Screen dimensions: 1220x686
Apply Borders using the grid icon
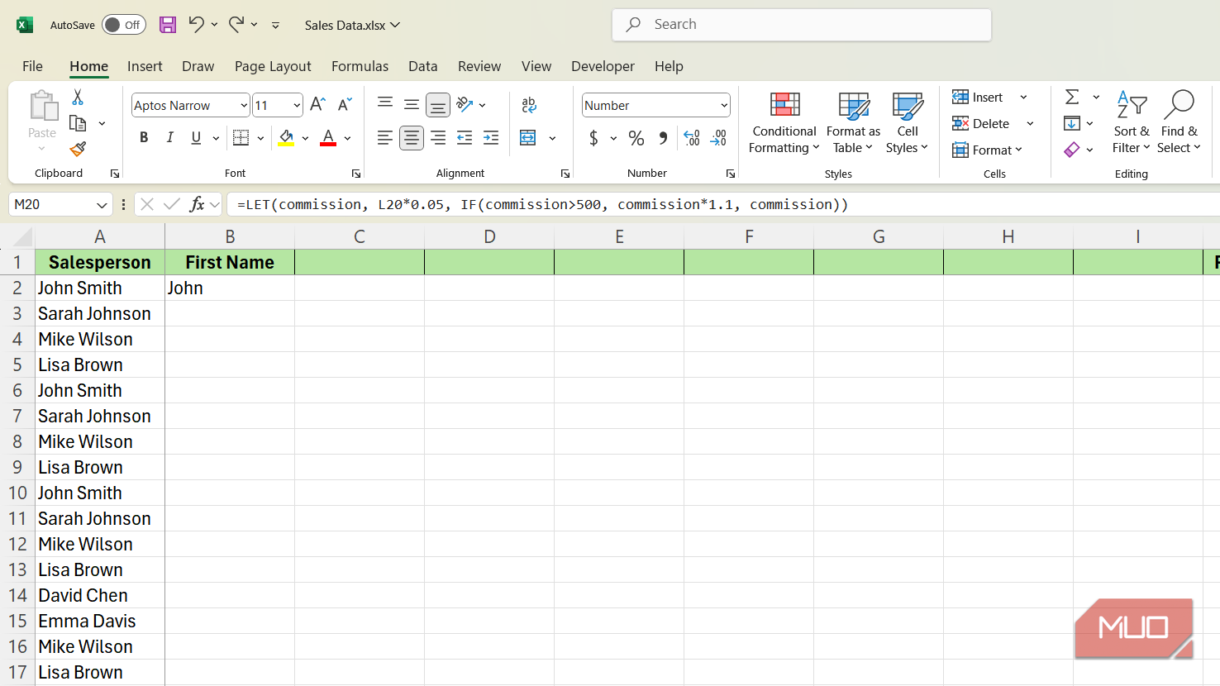[x=241, y=138]
